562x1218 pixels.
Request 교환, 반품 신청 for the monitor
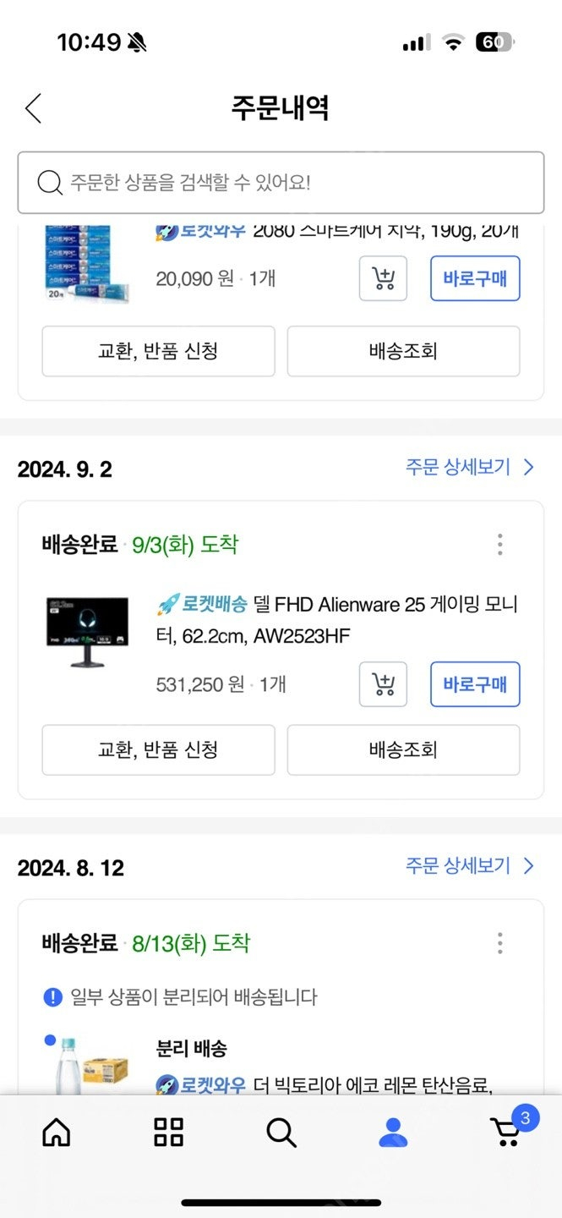(x=158, y=750)
